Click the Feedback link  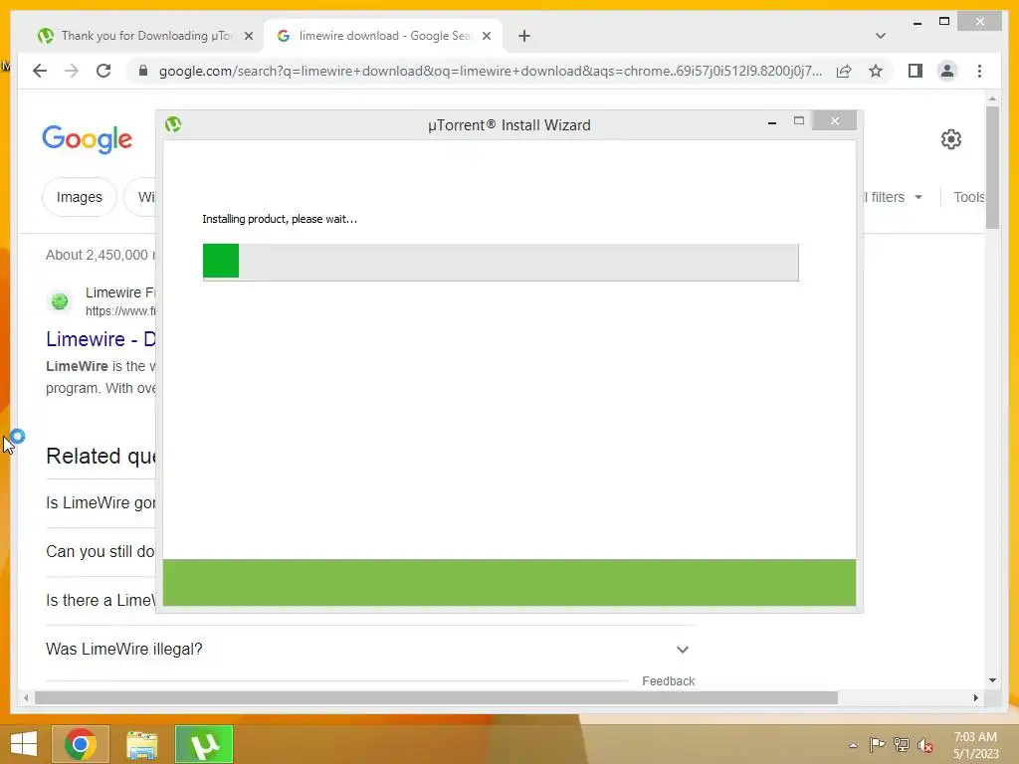[668, 680]
